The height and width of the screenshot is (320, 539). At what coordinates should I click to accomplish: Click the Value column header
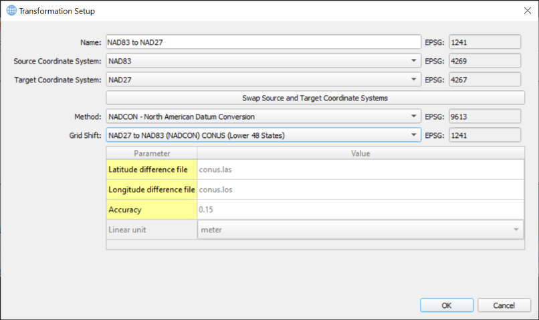click(360, 153)
